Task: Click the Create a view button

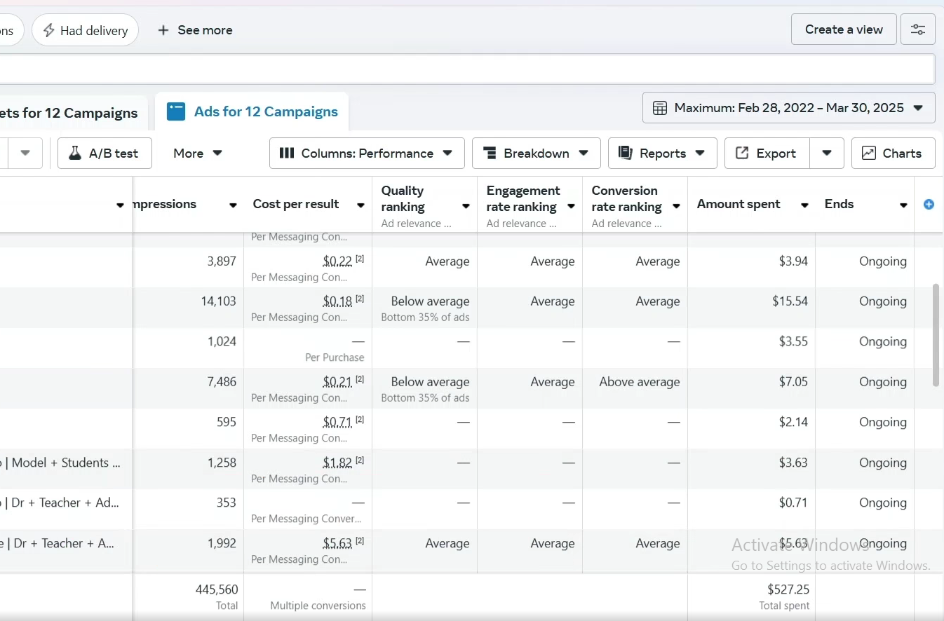Action: [843, 29]
